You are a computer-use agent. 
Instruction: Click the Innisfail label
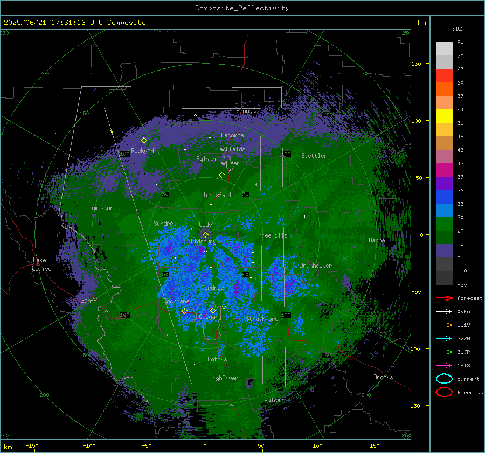coord(217,195)
